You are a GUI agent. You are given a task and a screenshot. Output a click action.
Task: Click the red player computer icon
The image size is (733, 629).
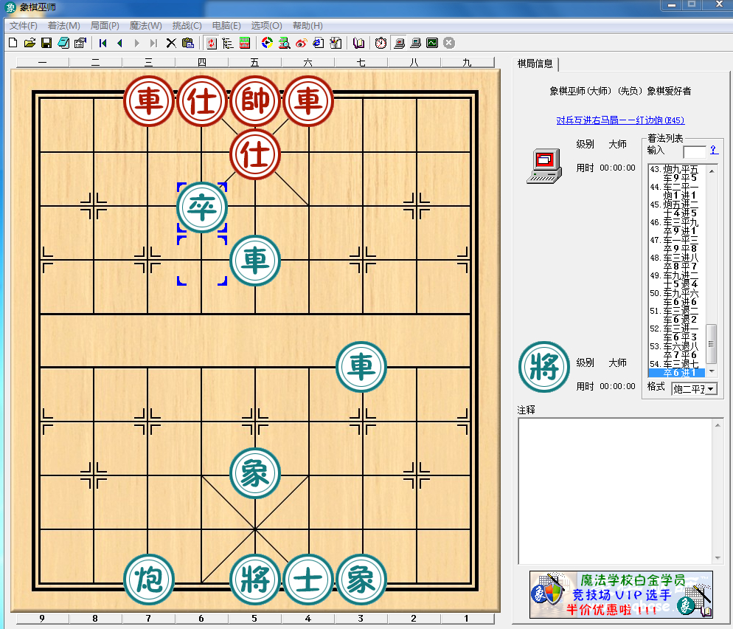543,165
